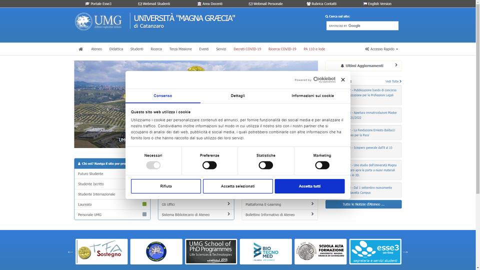Open the TFA Sostegno banner
This screenshot has width=480, height=270.
tap(101, 251)
